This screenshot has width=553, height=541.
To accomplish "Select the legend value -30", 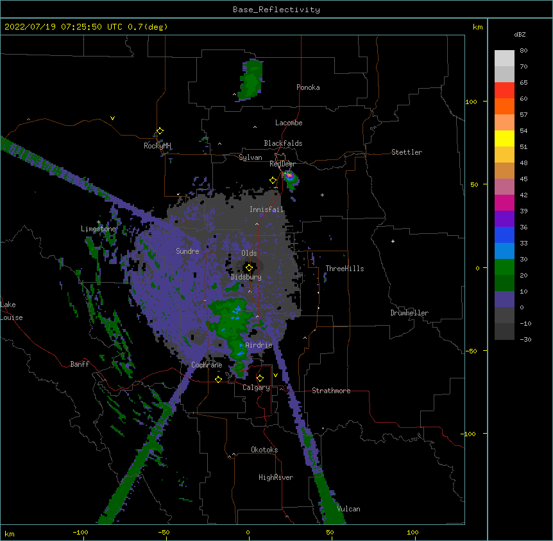I will (525, 340).
